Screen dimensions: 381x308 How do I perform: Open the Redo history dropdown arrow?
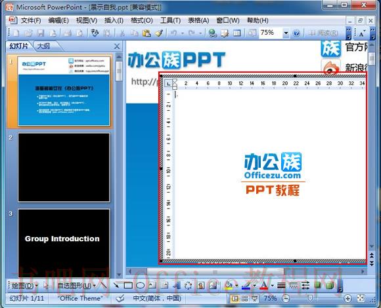point(200,33)
